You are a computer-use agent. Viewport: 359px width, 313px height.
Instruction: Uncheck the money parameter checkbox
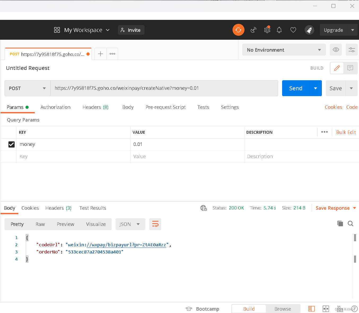(x=11, y=144)
